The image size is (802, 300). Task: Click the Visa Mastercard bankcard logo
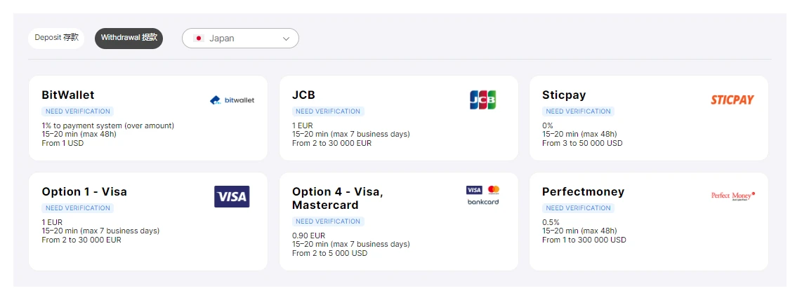pyautogui.click(x=482, y=196)
